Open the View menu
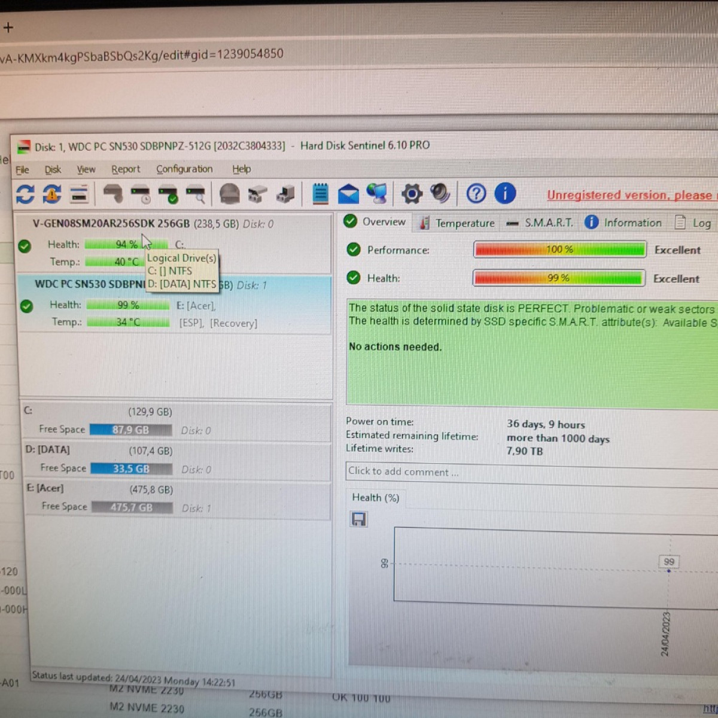The width and height of the screenshot is (718, 718). pos(86,170)
